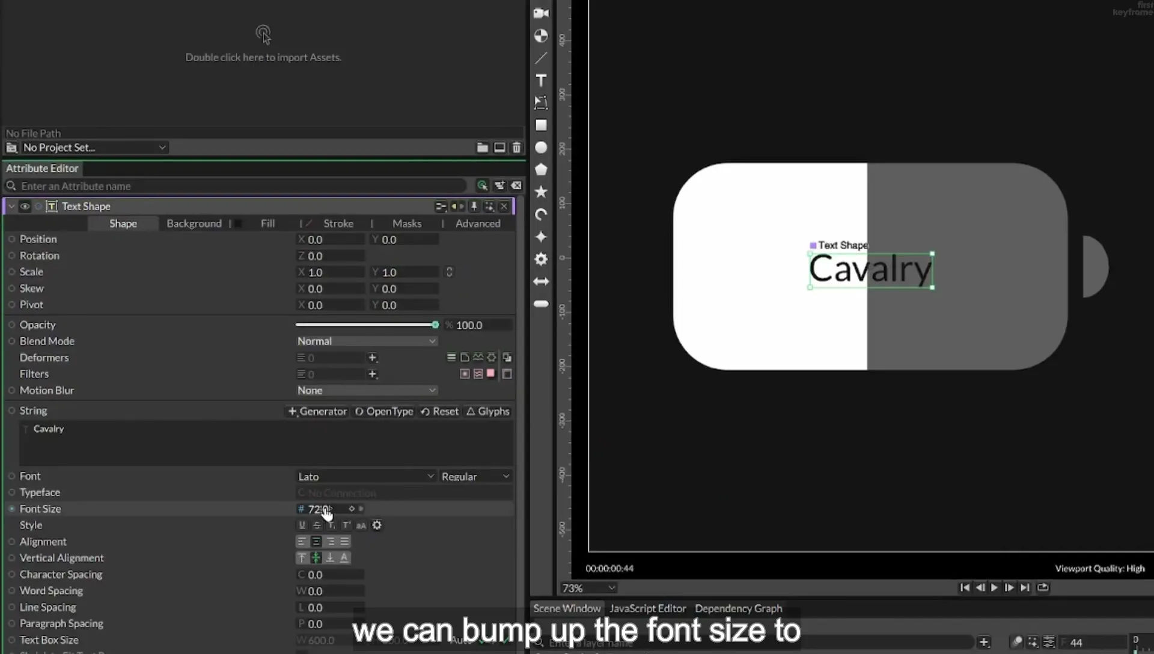This screenshot has width=1154, height=654.
Task: Toggle the Scale proportion lock
Action: point(449,272)
